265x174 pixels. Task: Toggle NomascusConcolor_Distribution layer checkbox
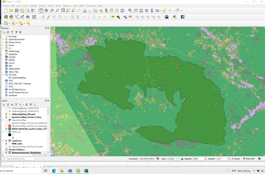coord(6,153)
